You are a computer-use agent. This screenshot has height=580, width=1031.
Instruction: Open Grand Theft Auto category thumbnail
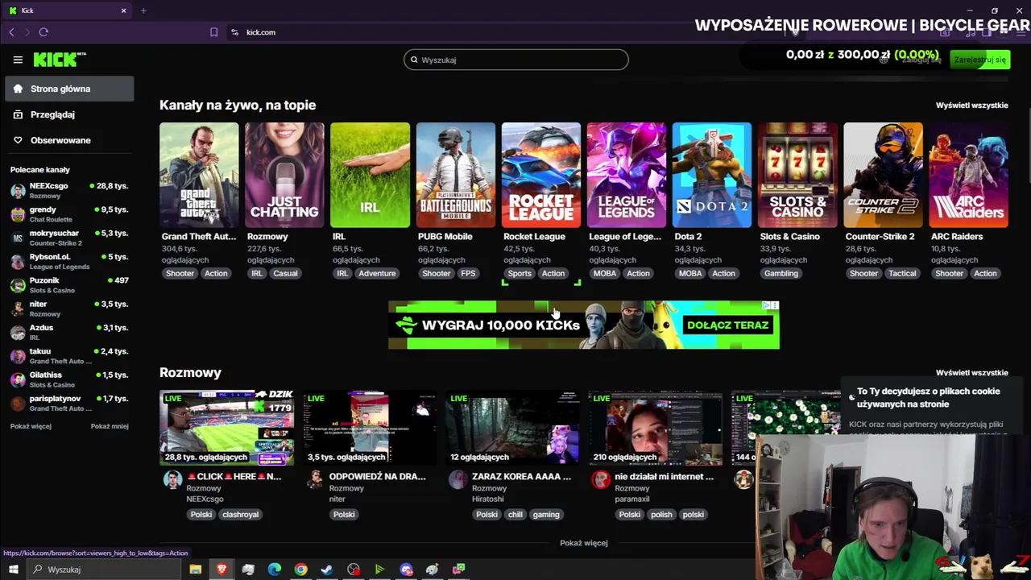click(199, 175)
